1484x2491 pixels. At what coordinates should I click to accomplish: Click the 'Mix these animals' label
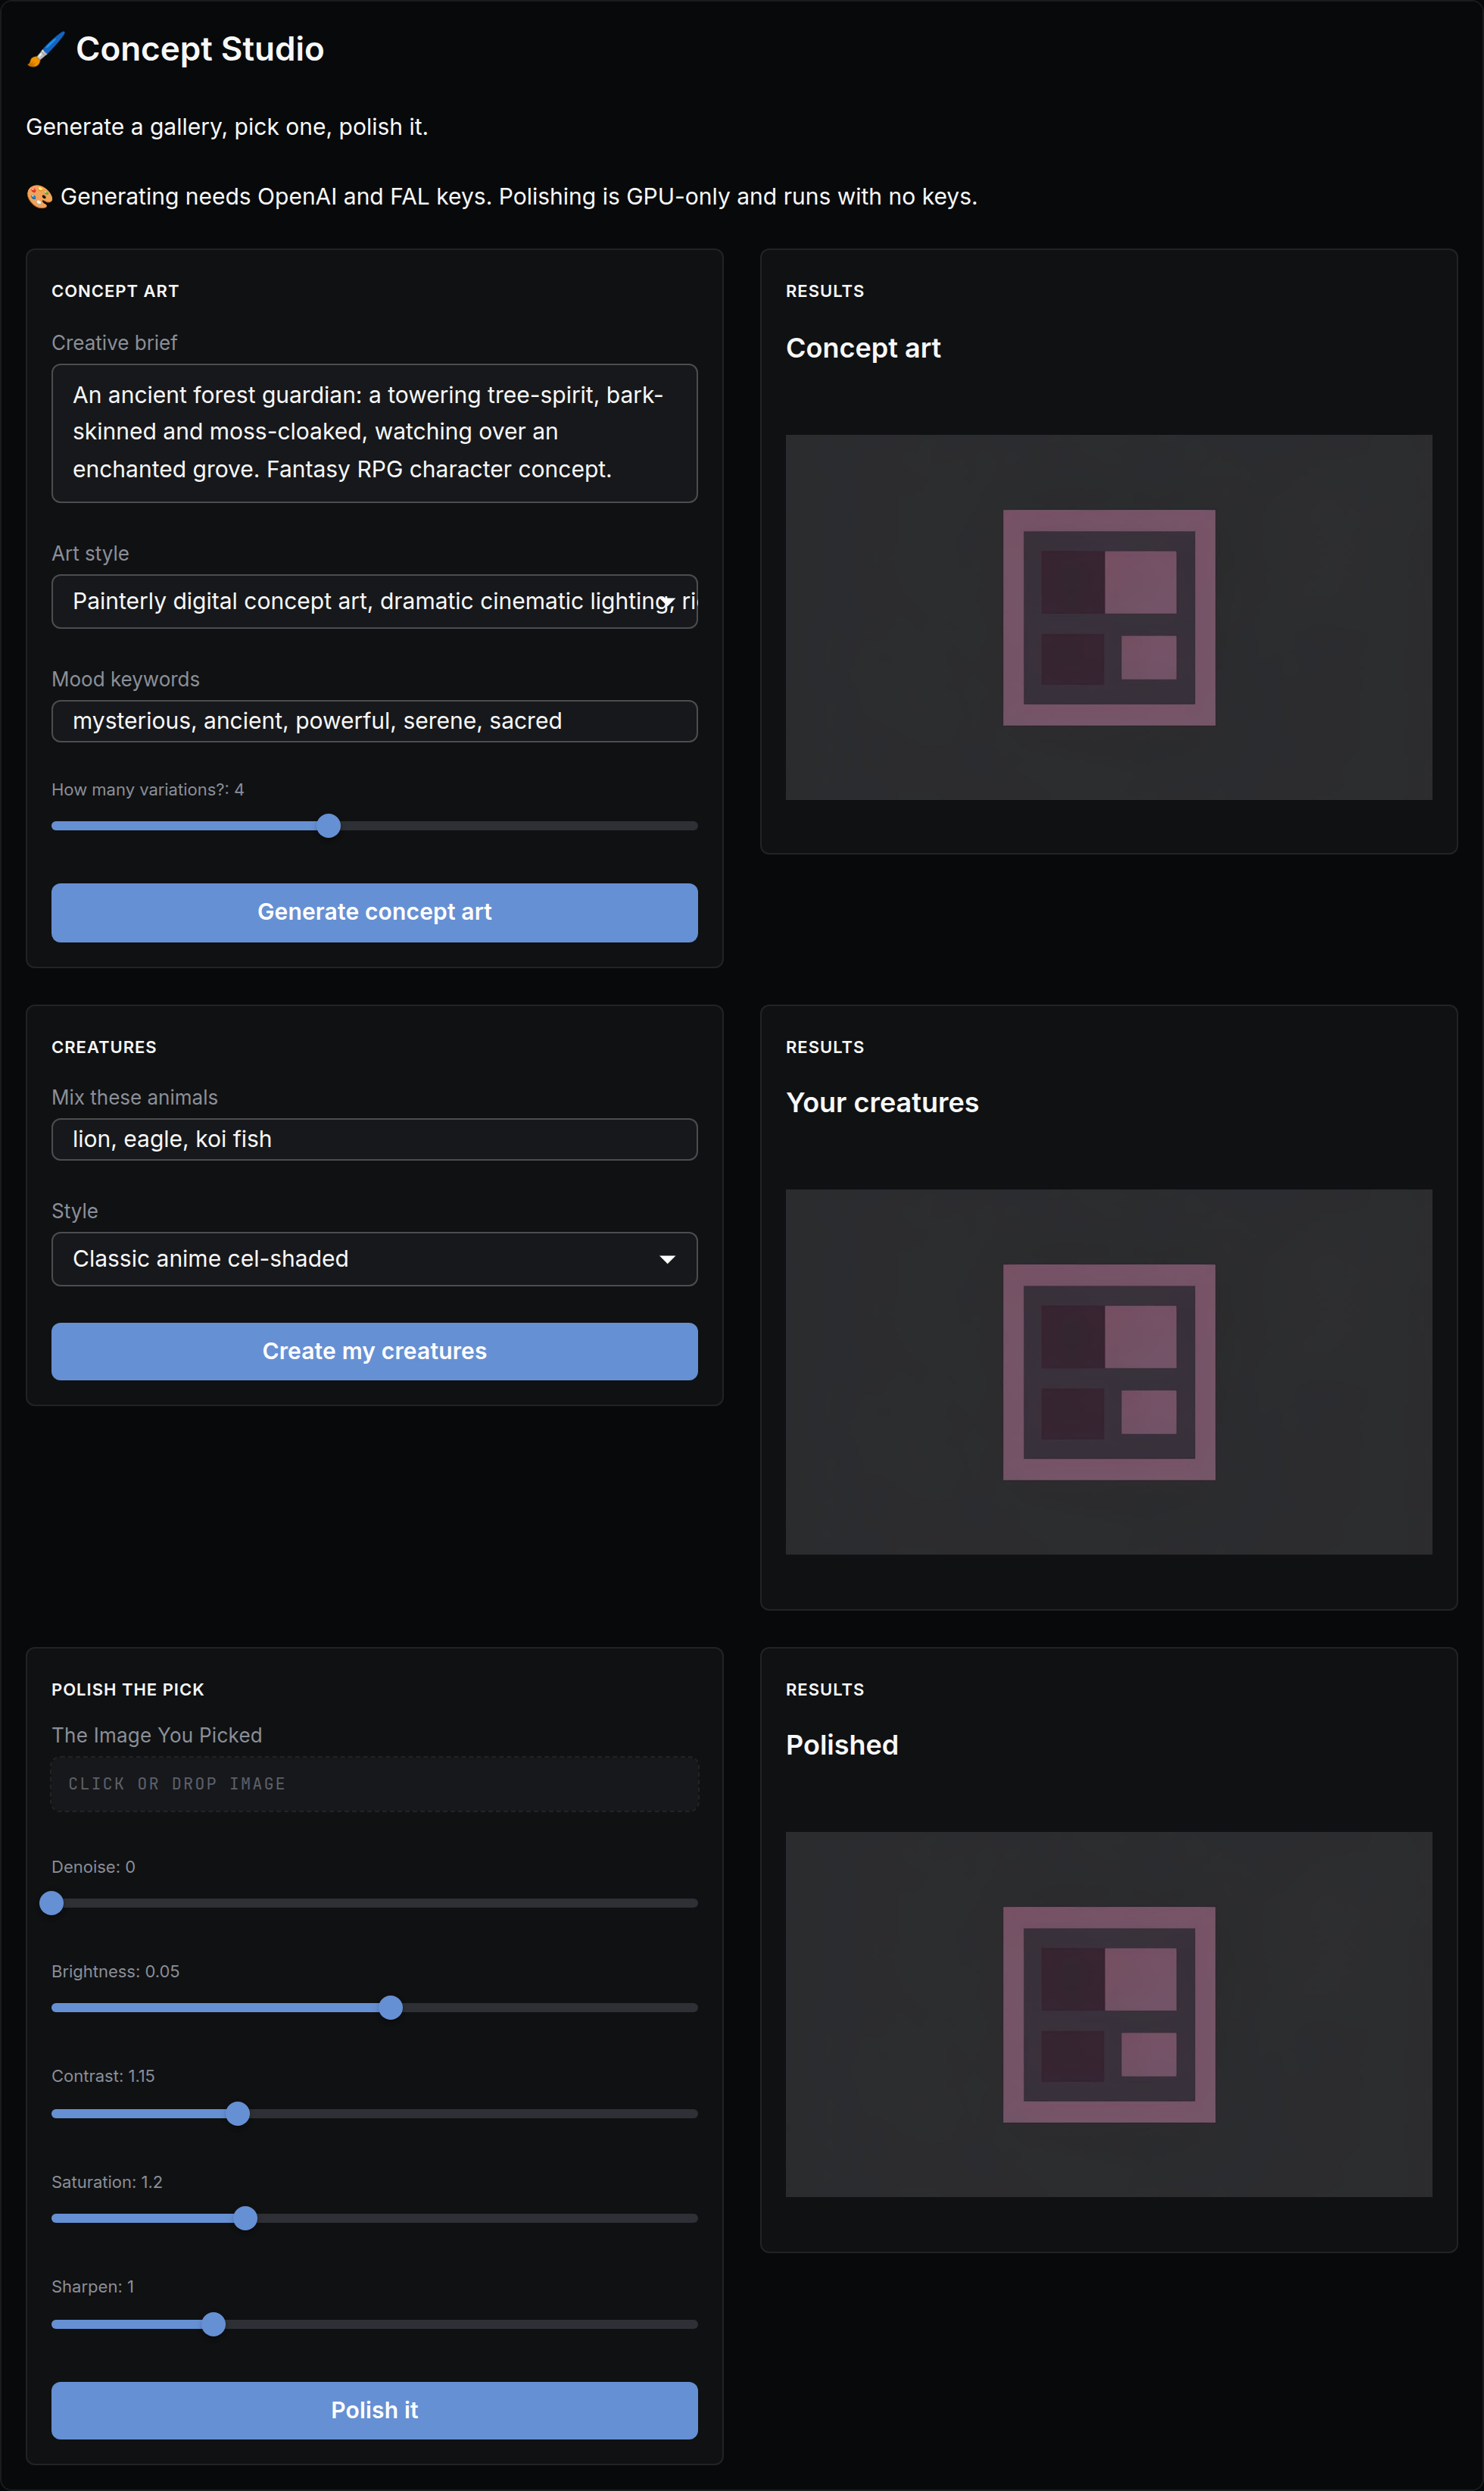coord(135,1098)
